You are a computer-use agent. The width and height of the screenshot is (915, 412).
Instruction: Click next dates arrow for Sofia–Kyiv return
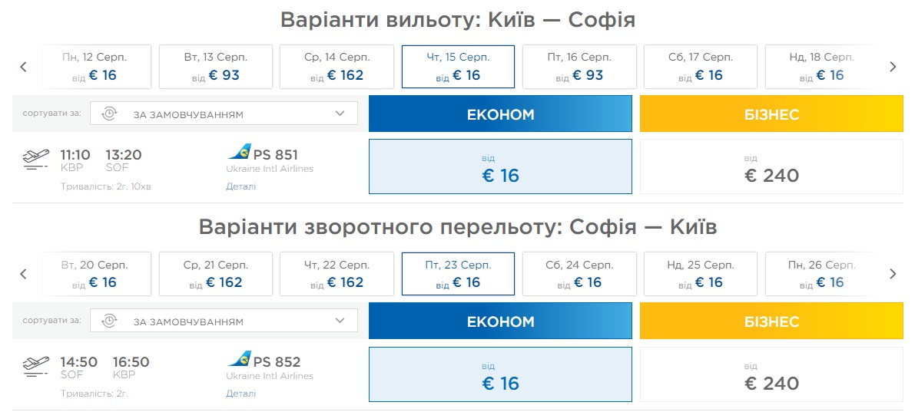pyautogui.click(x=893, y=274)
